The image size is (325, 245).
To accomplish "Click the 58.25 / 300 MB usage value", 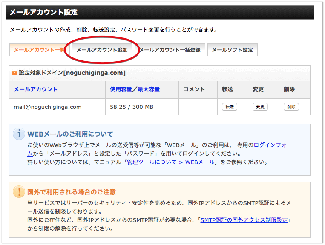I will [x=132, y=107].
